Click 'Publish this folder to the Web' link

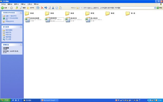(12, 19)
